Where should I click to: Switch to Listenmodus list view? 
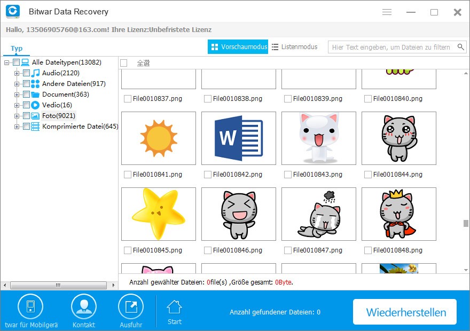[295, 47]
